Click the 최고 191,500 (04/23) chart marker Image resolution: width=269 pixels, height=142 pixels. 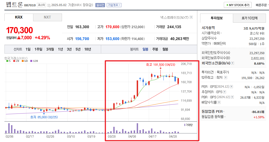click(161, 65)
